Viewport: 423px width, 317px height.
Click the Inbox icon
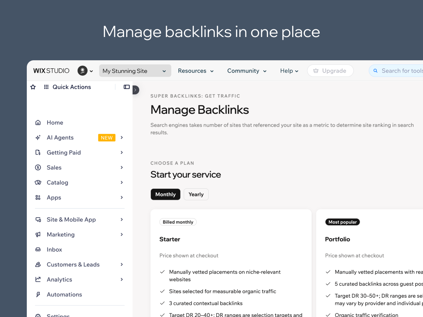pos(38,249)
